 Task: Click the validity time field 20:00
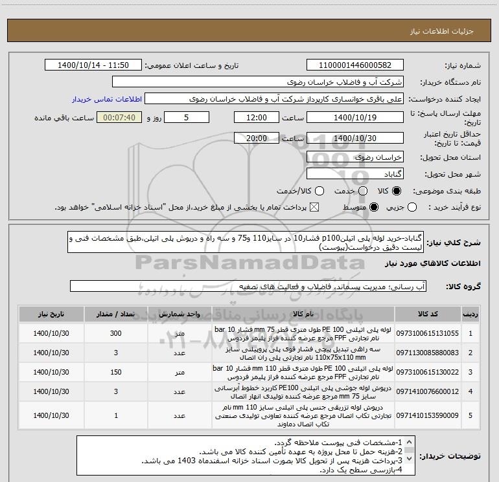(x=257, y=138)
